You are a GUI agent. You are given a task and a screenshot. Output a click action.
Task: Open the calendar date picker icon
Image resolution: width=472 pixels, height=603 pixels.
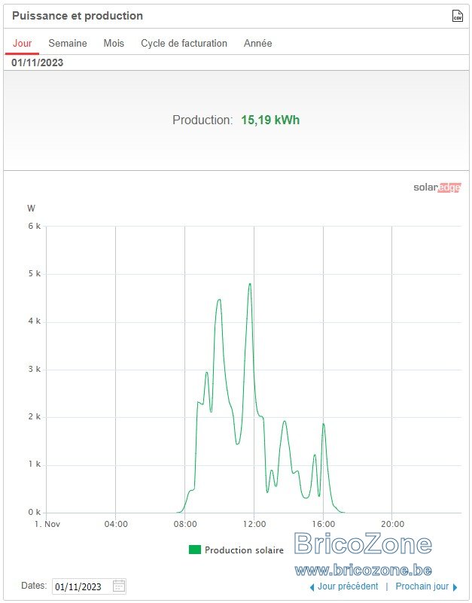click(119, 586)
